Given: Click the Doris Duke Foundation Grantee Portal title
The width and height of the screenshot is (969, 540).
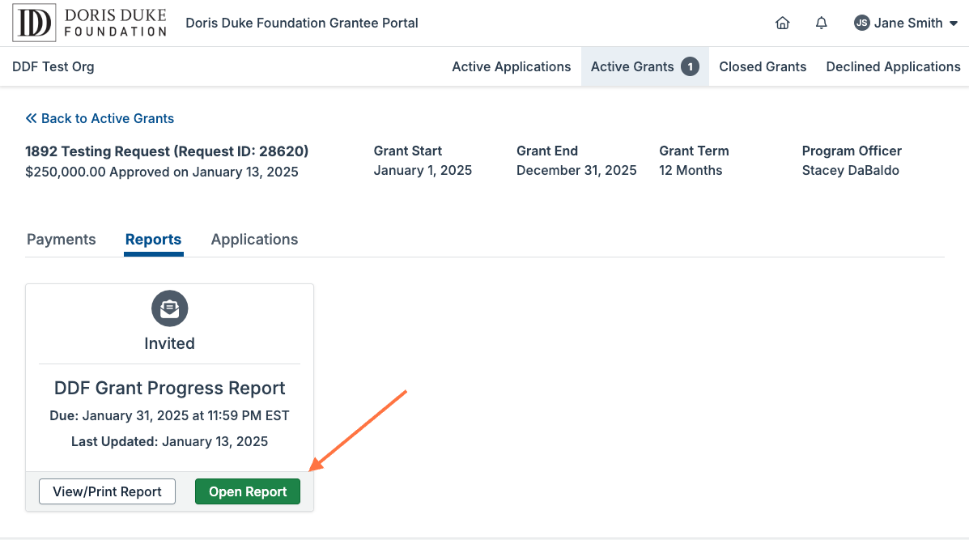Looking at the screenshot, I should coord(302,23).
